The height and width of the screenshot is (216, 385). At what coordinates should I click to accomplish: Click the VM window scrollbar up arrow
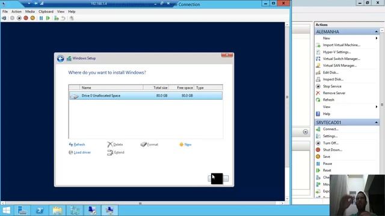tap(287, 25)
